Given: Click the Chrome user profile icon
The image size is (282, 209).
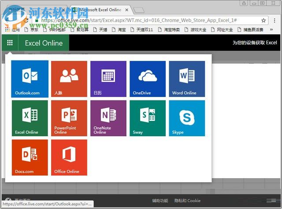Looking at the screenshot, I should click(244, 3).
